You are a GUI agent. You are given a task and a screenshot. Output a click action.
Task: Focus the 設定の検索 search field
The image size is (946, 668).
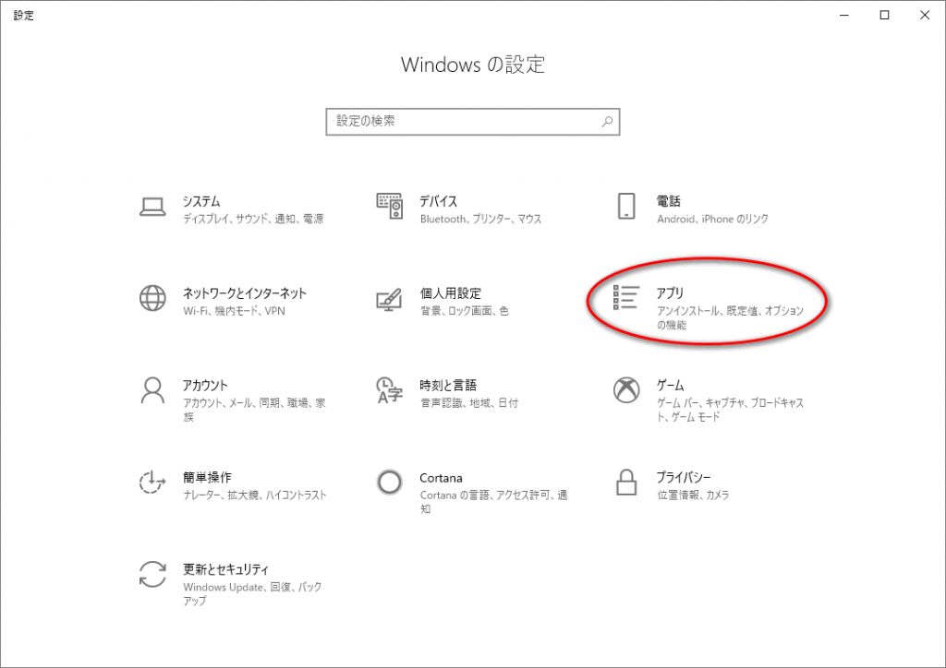pos(462,121)
